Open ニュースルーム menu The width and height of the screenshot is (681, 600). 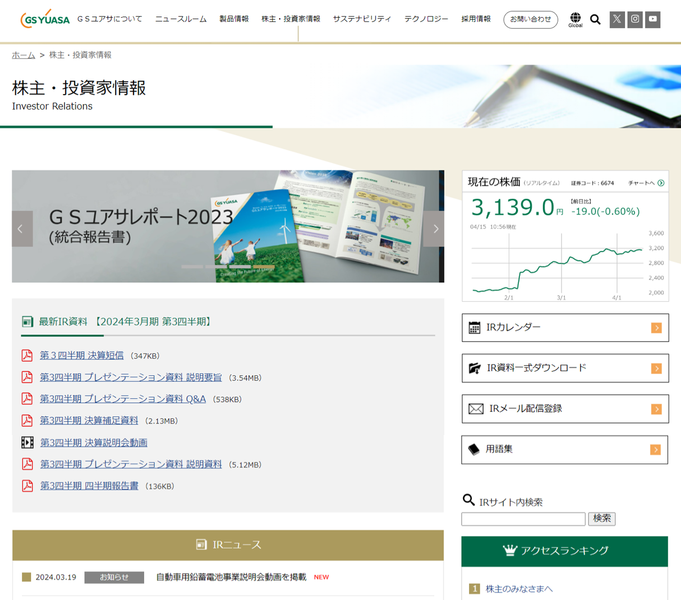pos(181,19)
